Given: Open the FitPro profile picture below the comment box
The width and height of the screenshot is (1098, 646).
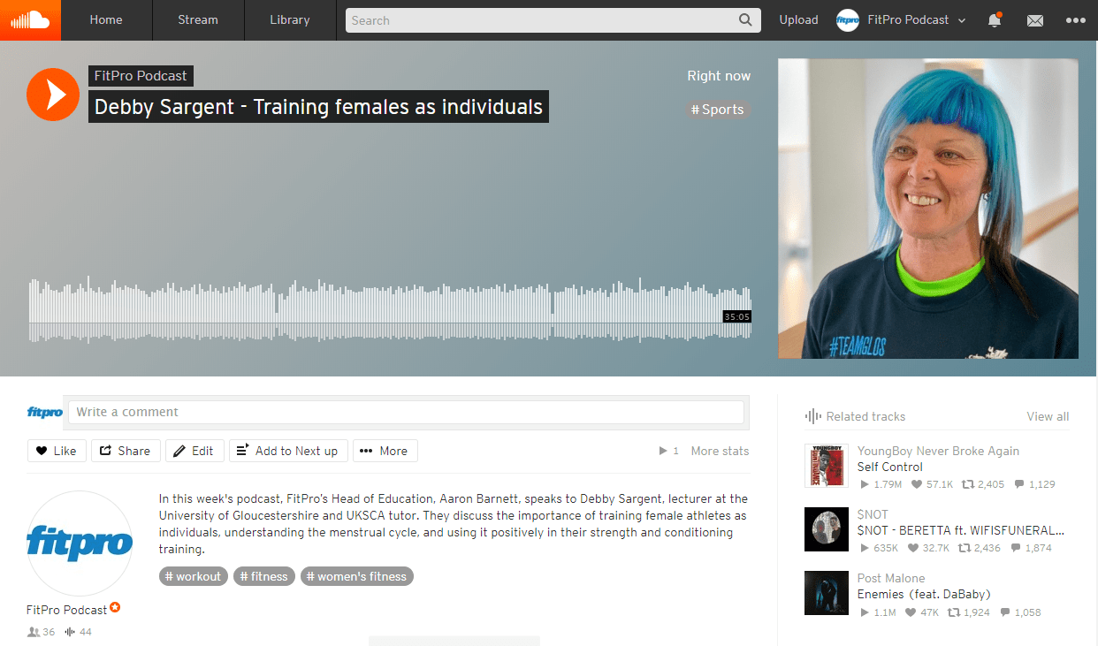Looking at the screenshot, I should [x=80, y=543].
